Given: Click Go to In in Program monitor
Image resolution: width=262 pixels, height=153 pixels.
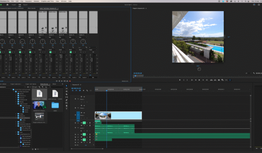Looking at the screenshot, I should tap(192, 80).
